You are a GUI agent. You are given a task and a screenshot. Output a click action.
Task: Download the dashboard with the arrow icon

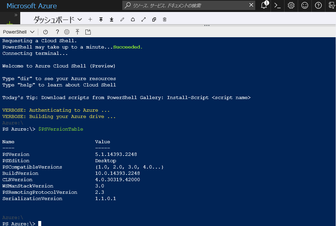coord(111,19)
